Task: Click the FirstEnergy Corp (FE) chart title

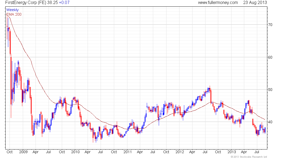Action: [26, 3]
